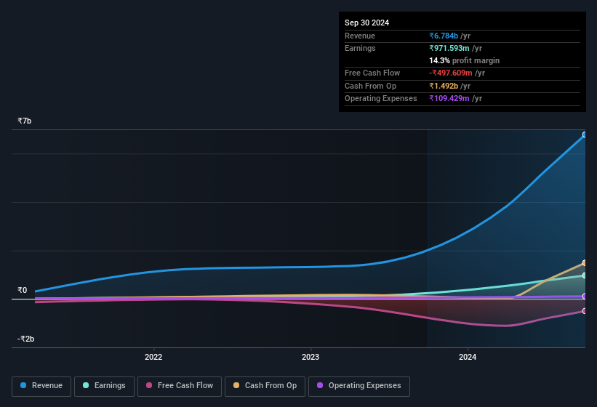
Task: Click the ₹6.784b revenue value
Action: 444,36
